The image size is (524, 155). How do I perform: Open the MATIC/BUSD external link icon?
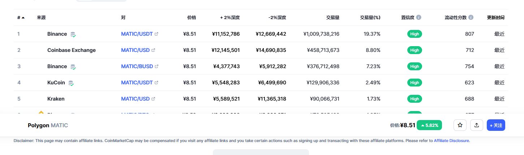[x=156, y=66]
